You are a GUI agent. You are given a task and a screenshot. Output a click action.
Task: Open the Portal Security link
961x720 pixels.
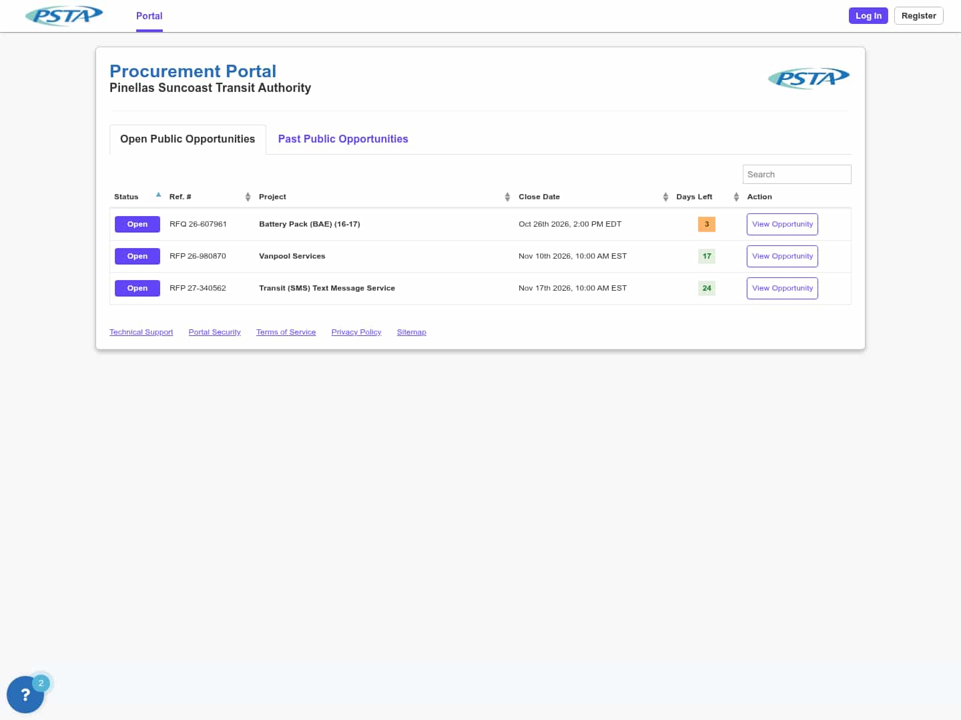click(215, 332)
